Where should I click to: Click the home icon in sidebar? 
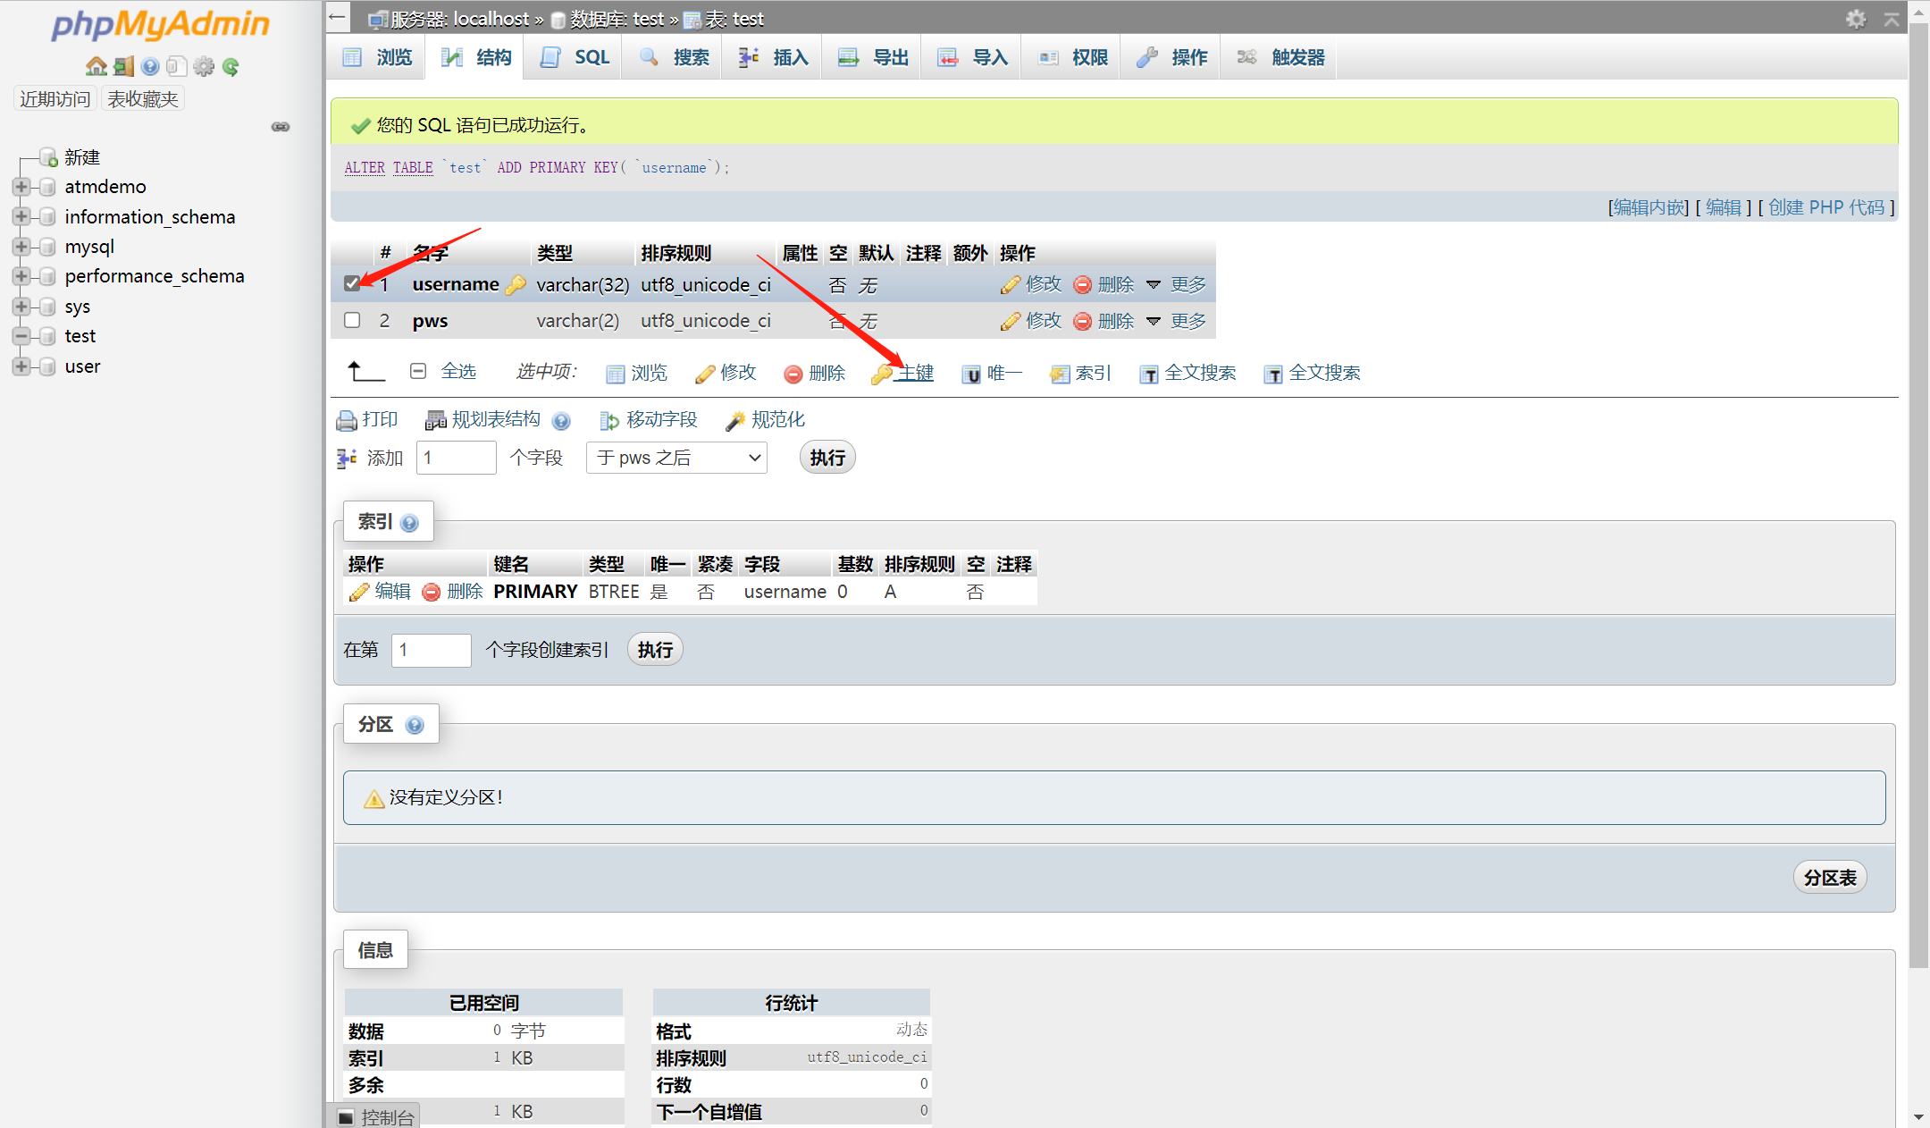96,66
